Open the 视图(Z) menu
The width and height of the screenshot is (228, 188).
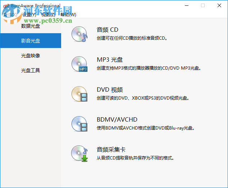pos(48,14)
